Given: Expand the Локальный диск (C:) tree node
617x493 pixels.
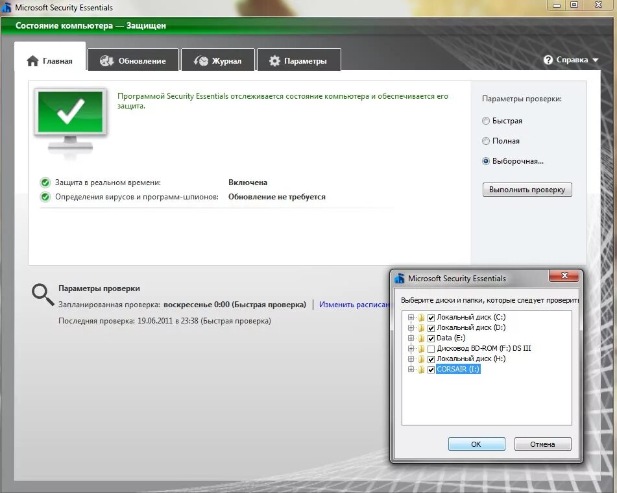Looking at the screenshot, I should coord(411,317).
